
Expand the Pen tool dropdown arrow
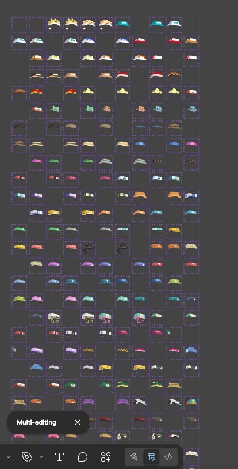41,457
